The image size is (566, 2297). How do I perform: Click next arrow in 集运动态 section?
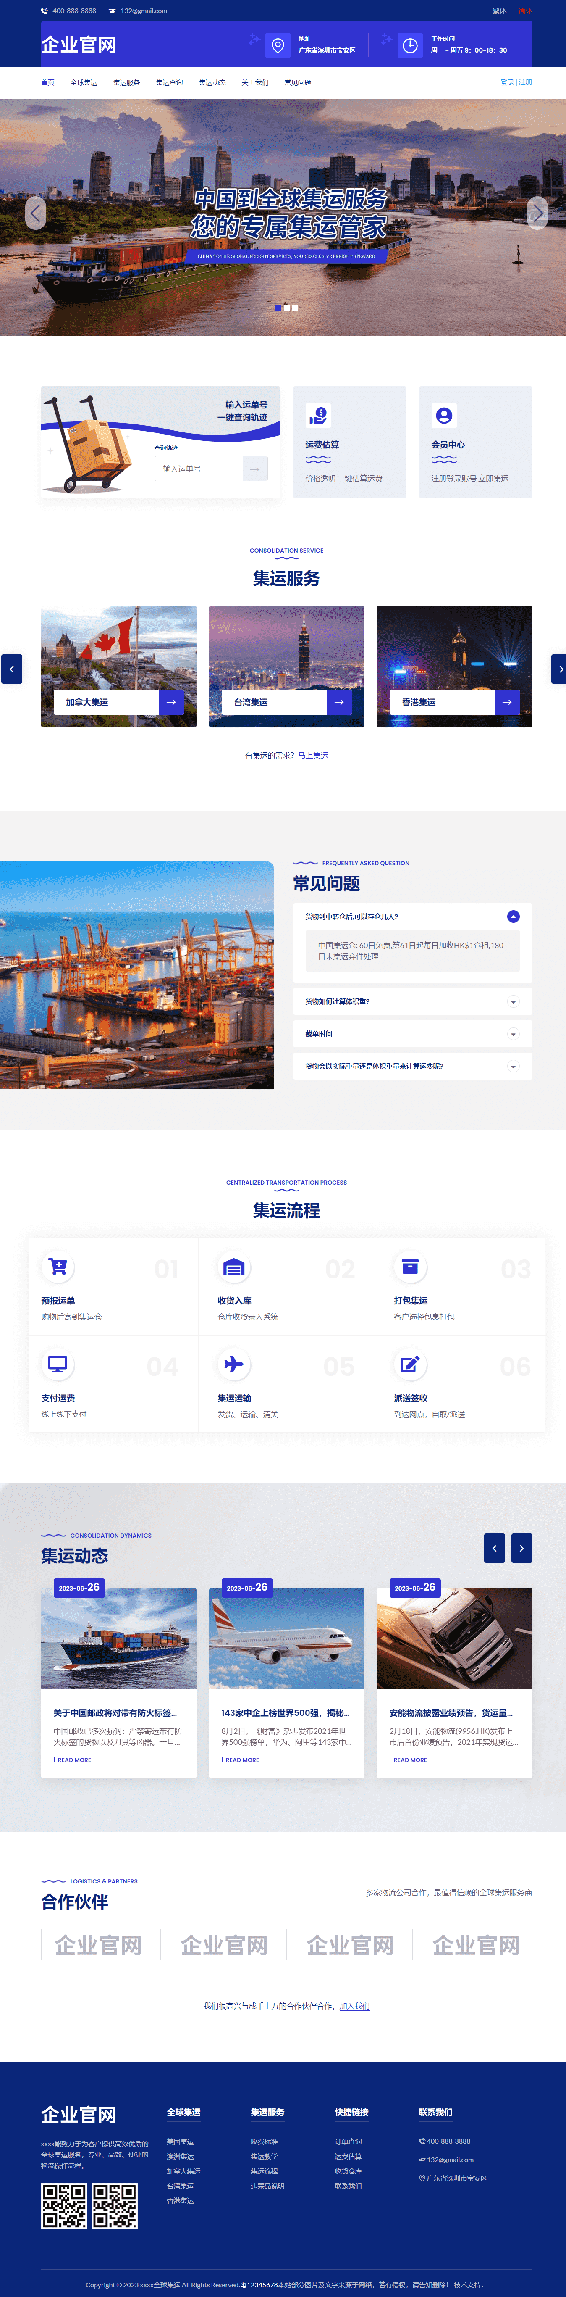coord(521,1548)
